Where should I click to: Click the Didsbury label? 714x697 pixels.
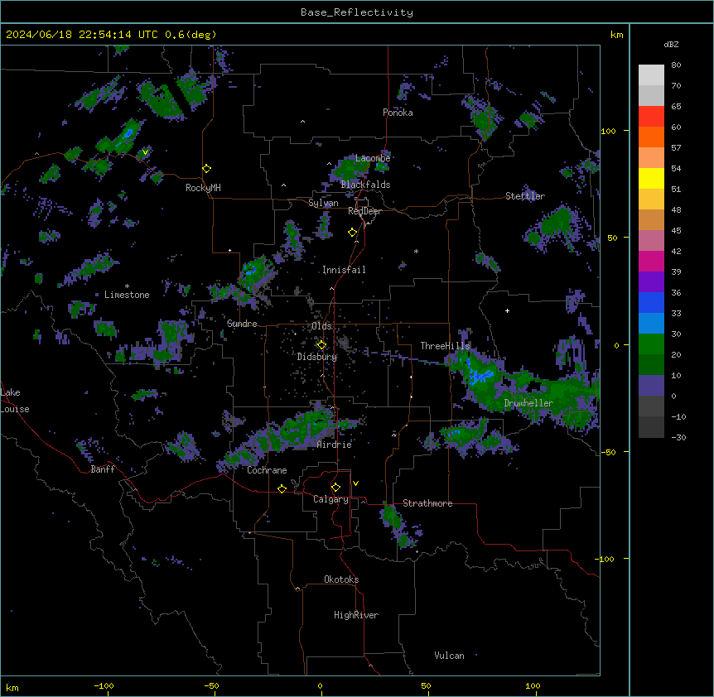317,357
